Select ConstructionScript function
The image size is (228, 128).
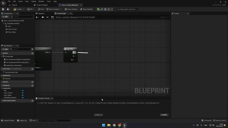coord(11,72)
